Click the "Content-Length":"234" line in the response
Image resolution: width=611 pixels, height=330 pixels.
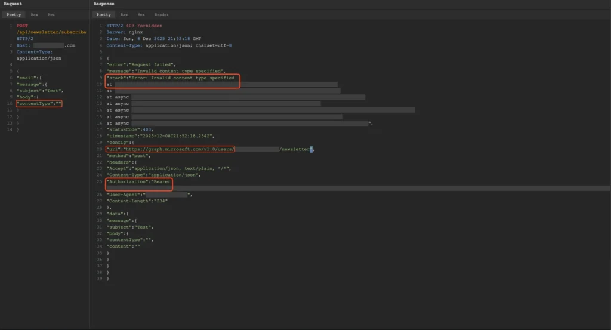[x=137, y=201]
